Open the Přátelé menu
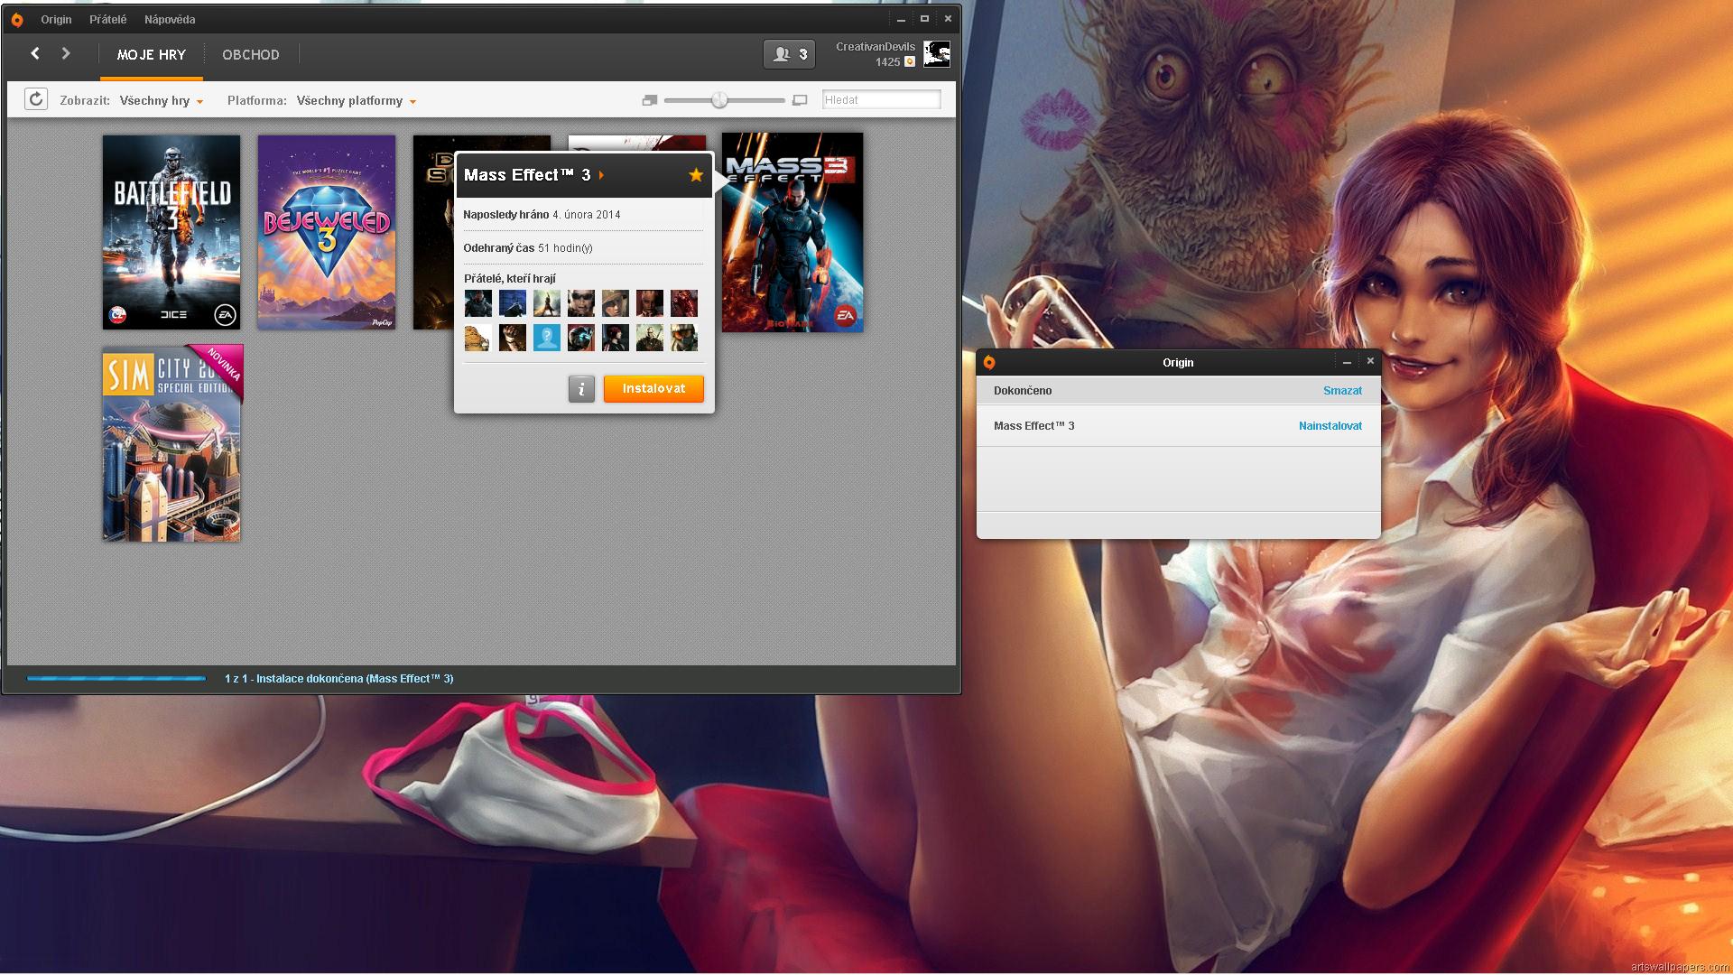 point(108,19)
